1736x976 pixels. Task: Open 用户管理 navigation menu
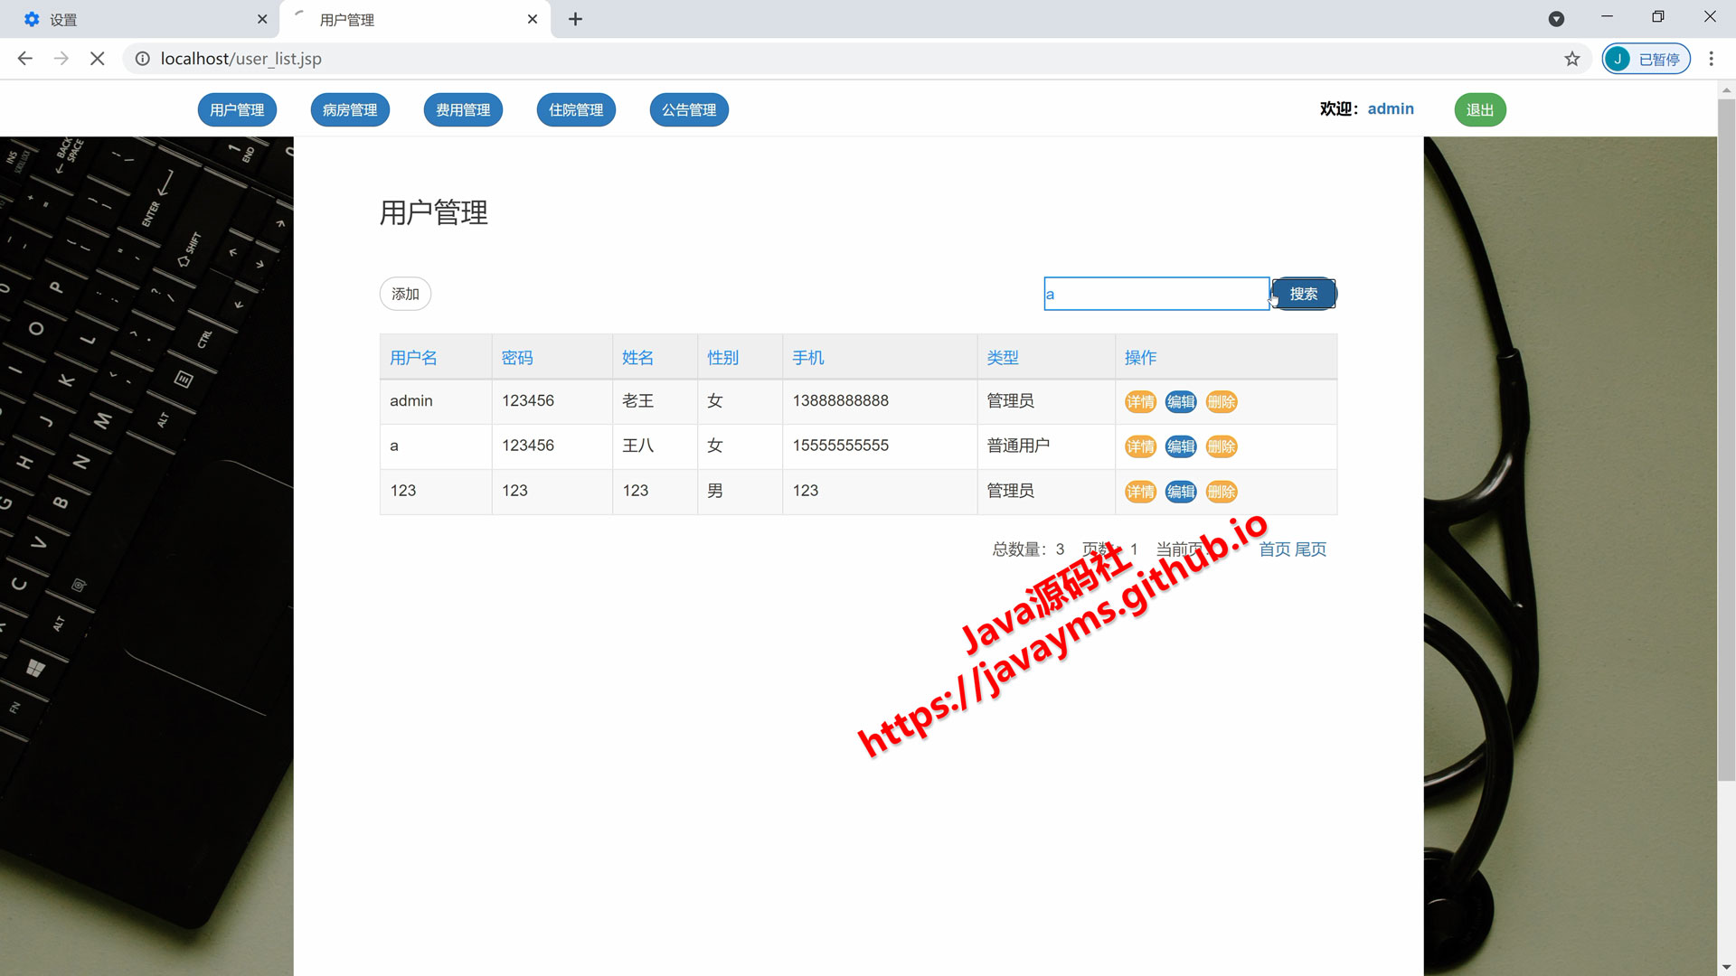click(x=237, y=110)
